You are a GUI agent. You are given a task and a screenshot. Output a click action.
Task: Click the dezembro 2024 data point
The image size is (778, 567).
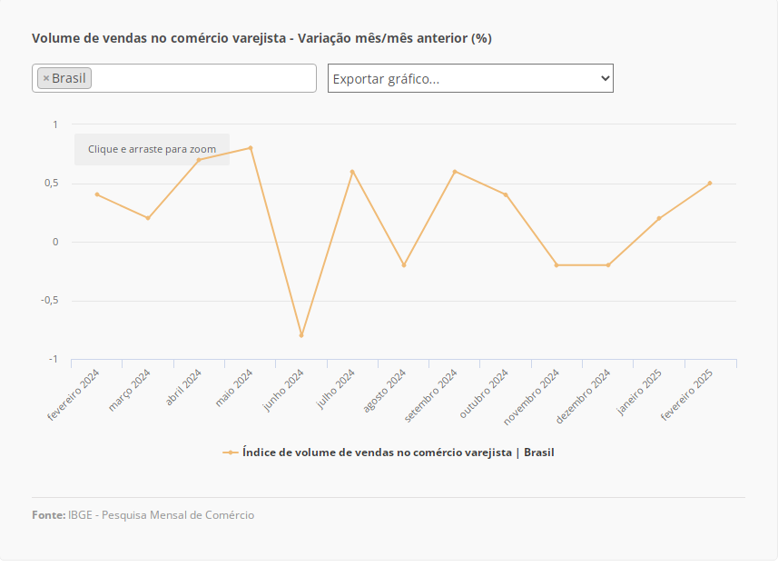click(x=608, y=265)
